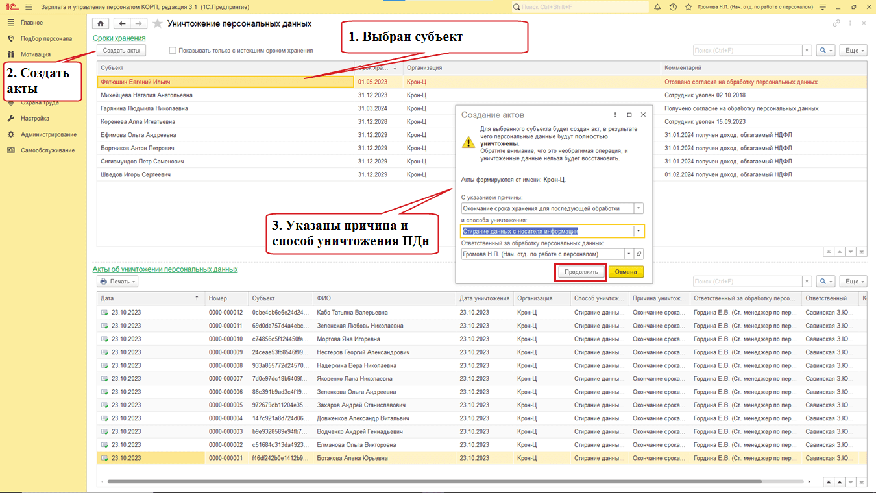Open the upper Еще menu

(x=853, y=51)
